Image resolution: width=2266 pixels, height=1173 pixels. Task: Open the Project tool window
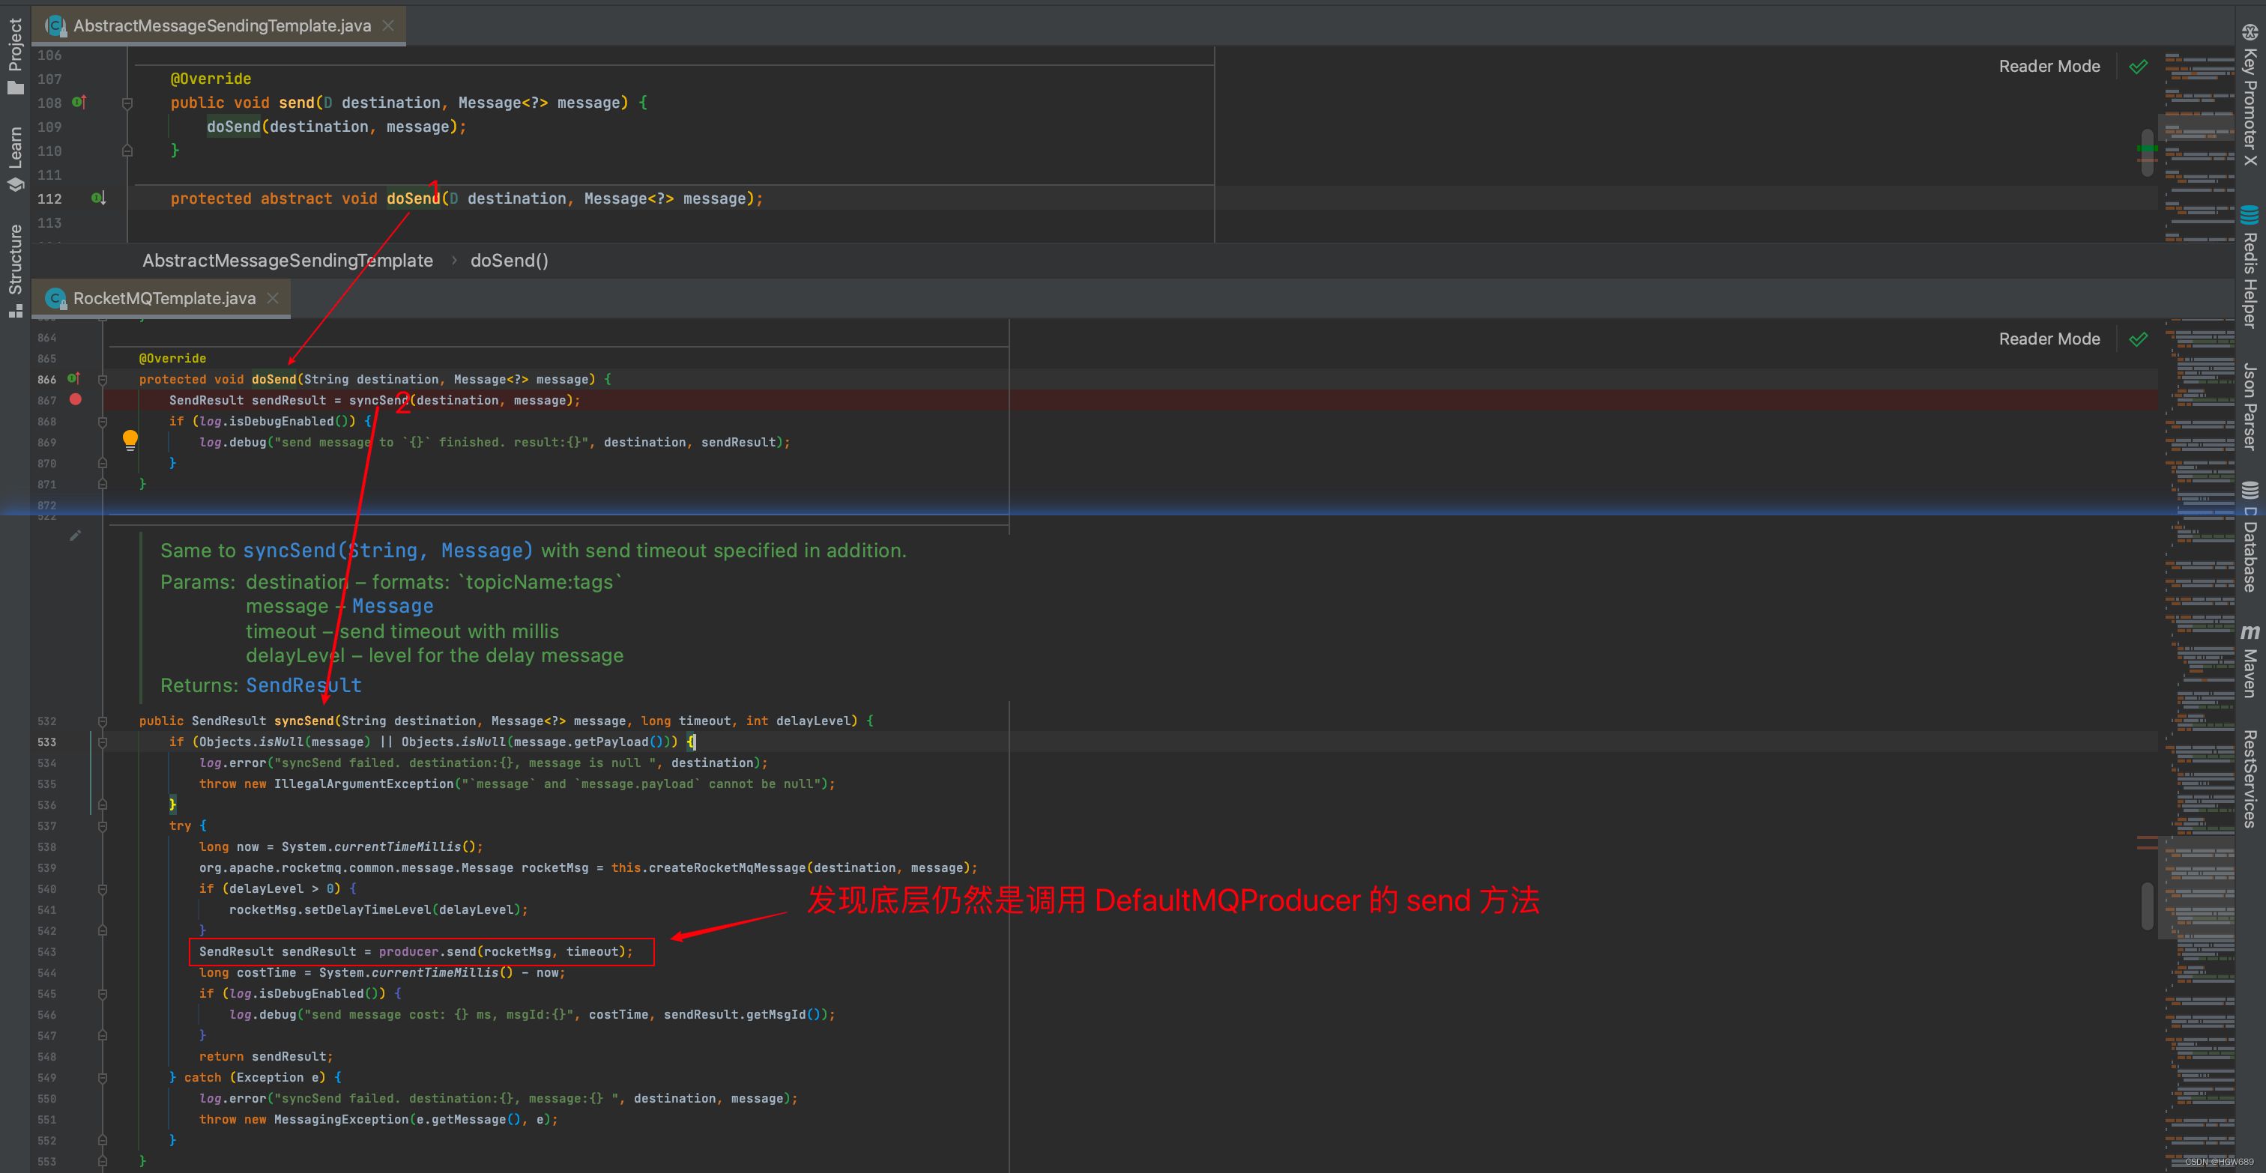15,55
